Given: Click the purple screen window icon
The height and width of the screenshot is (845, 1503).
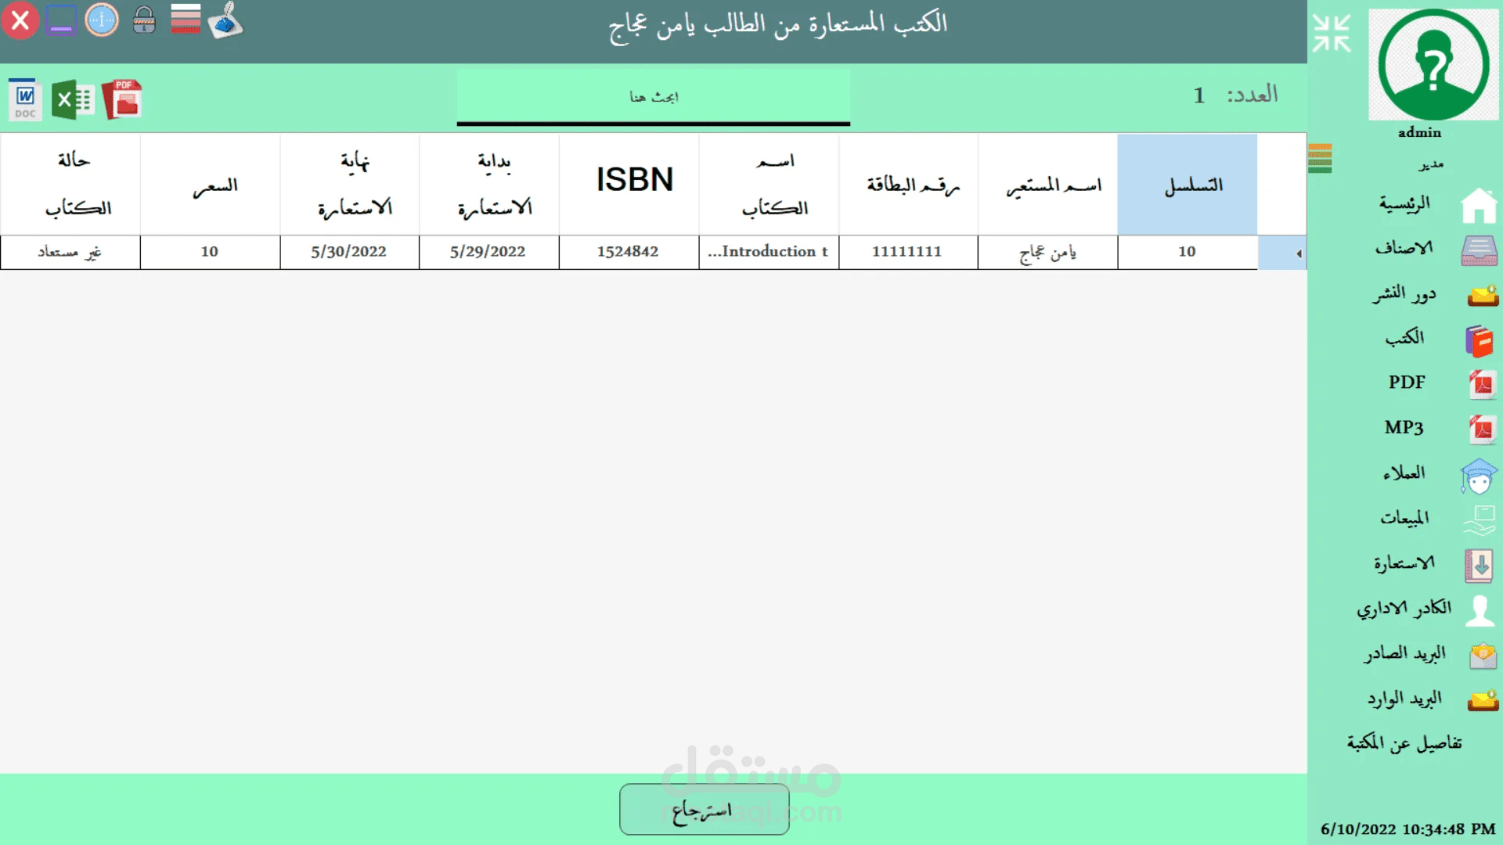Looking at the screenshot, I should click(x=61, y=20).
